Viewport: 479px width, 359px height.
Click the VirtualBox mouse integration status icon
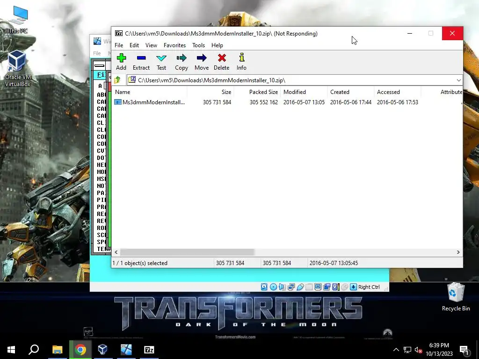pos(345,287)
